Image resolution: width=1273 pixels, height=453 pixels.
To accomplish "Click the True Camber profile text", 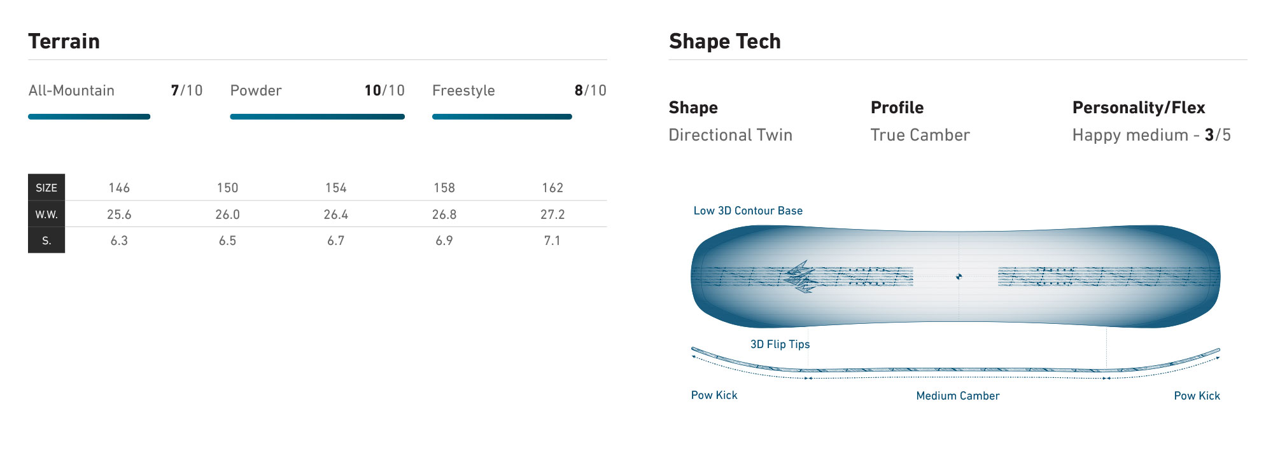I will (920, 135).
